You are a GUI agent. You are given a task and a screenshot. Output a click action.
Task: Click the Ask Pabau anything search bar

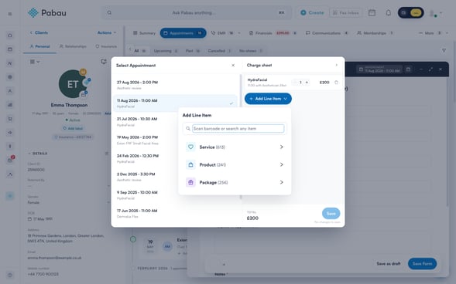pos(197,13)
